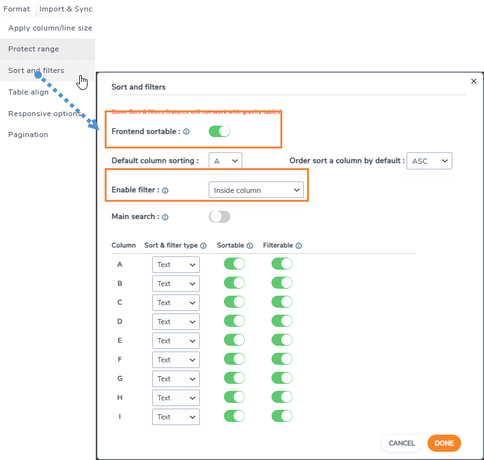Toggle Sortable for column G
The width and height of the screenshot is (484, 460).
(x=234, y=378)
